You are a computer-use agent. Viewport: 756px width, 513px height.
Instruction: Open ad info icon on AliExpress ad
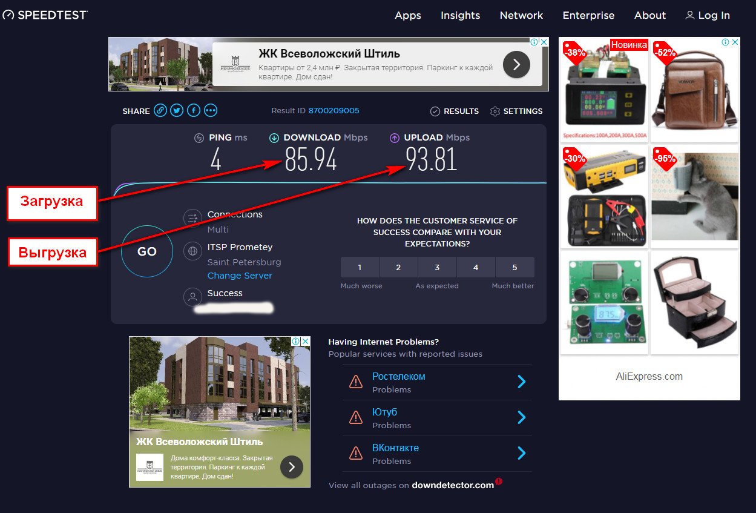(726, 42)
